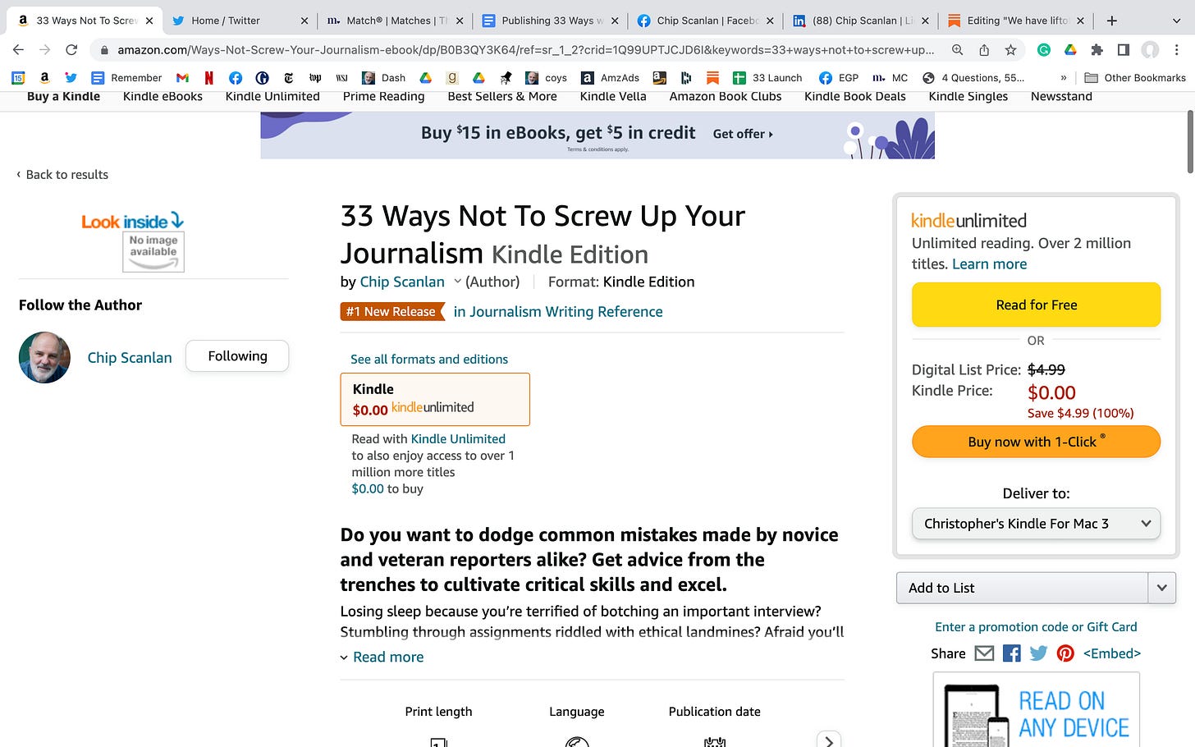This screenshot has height=747, width=1195.
Task: Select the Kindle $0.00 format box
Action: pos(435,399)
